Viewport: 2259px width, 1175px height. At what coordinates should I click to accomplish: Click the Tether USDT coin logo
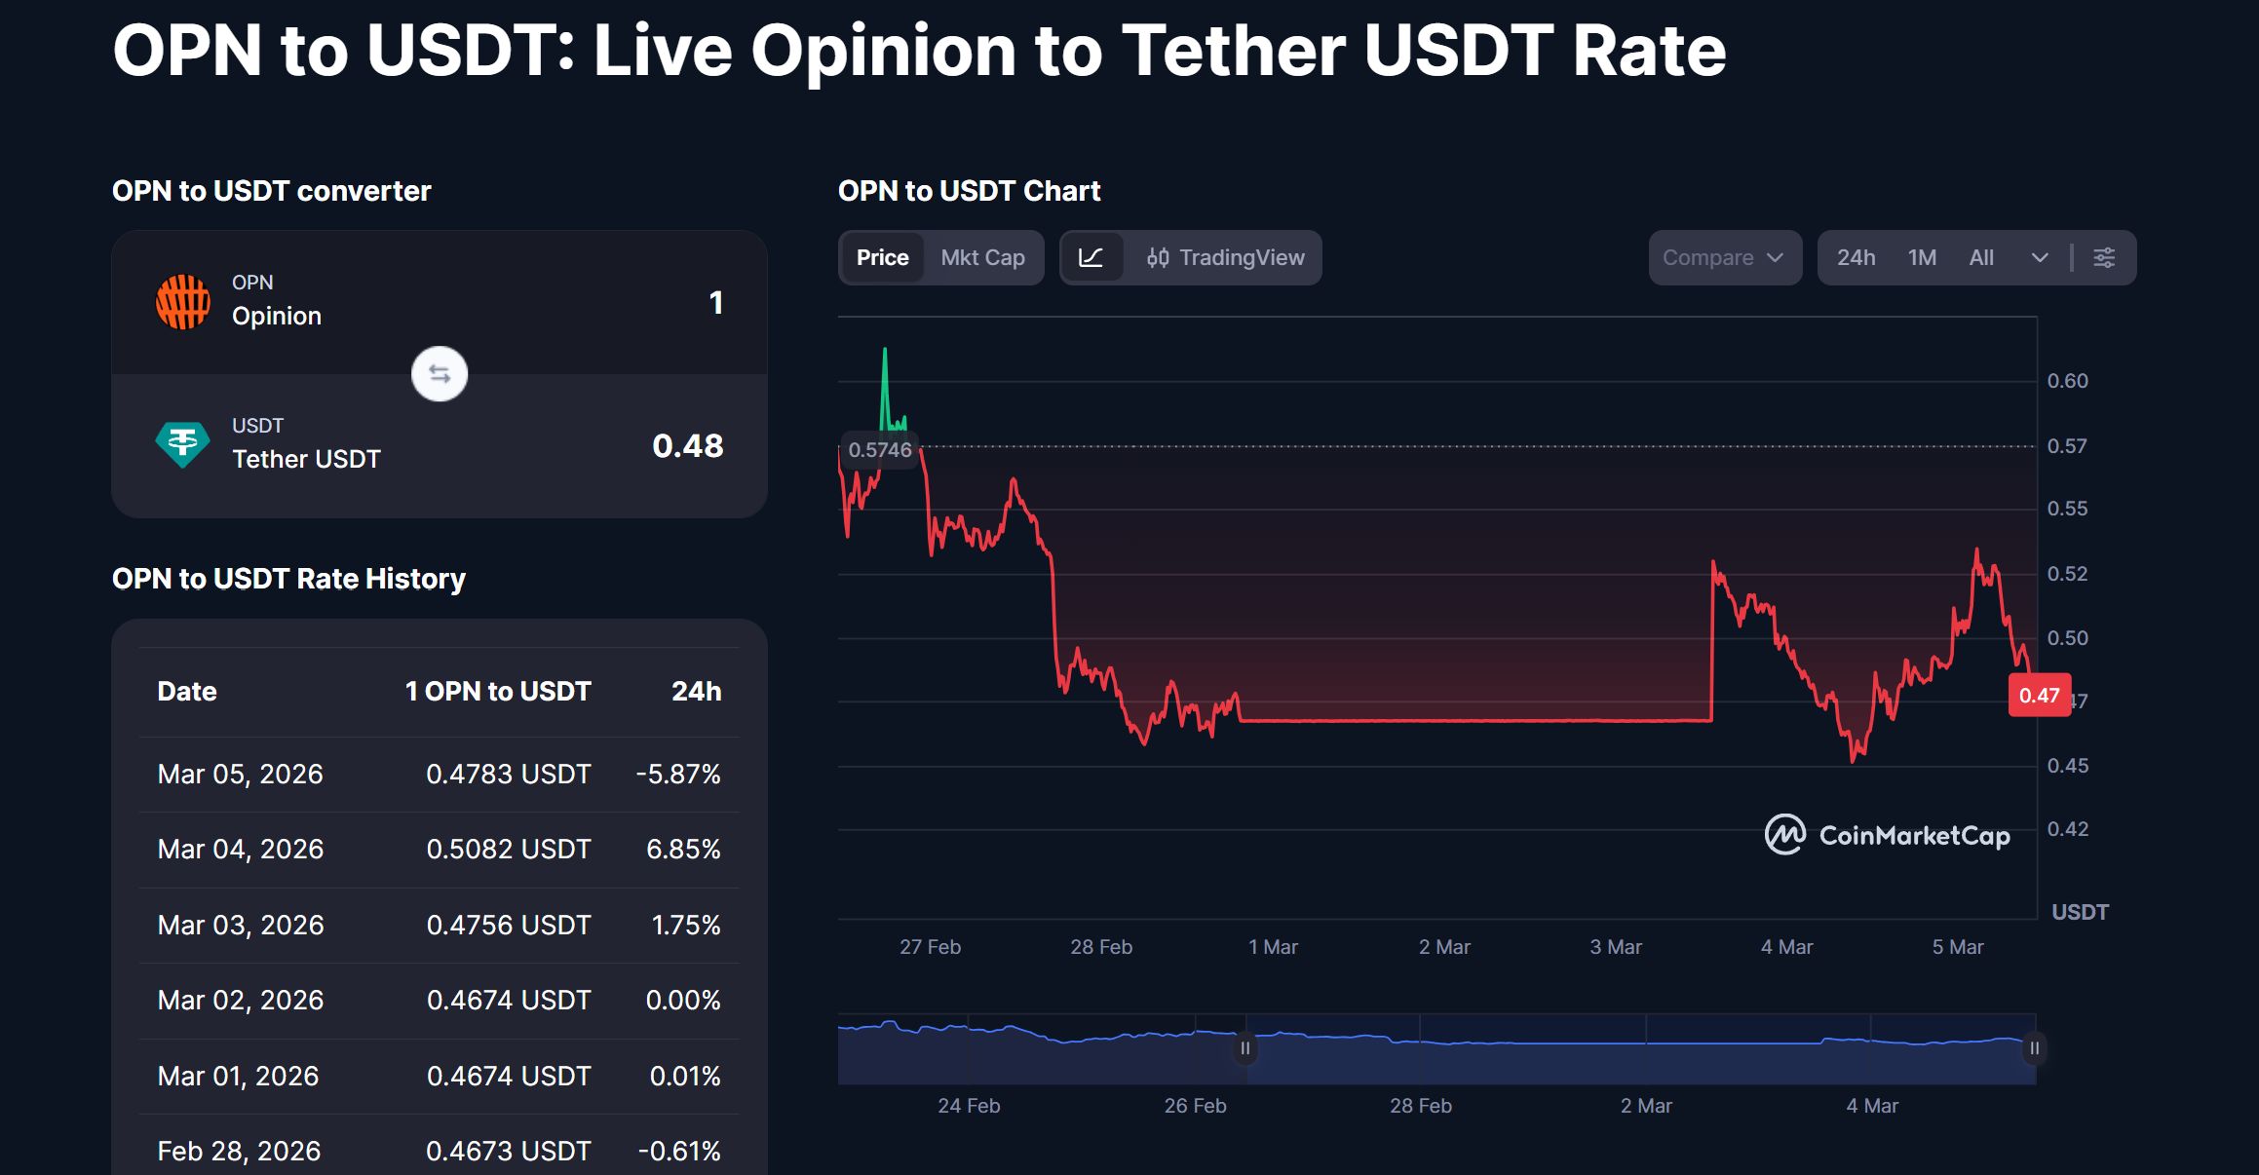coord(183,445)
